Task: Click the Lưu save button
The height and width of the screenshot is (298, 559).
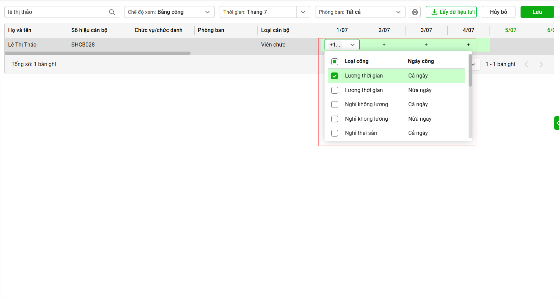Action: [x=537, y=12]
